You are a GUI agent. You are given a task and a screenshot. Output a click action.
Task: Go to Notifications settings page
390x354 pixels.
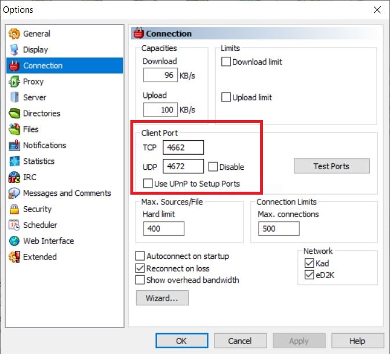[x=44, y=145]
